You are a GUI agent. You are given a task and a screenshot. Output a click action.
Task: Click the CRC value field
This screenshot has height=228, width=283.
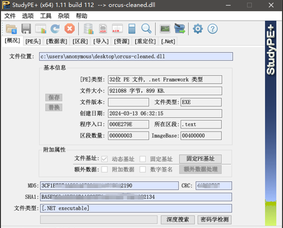click(x=214, y=185)
